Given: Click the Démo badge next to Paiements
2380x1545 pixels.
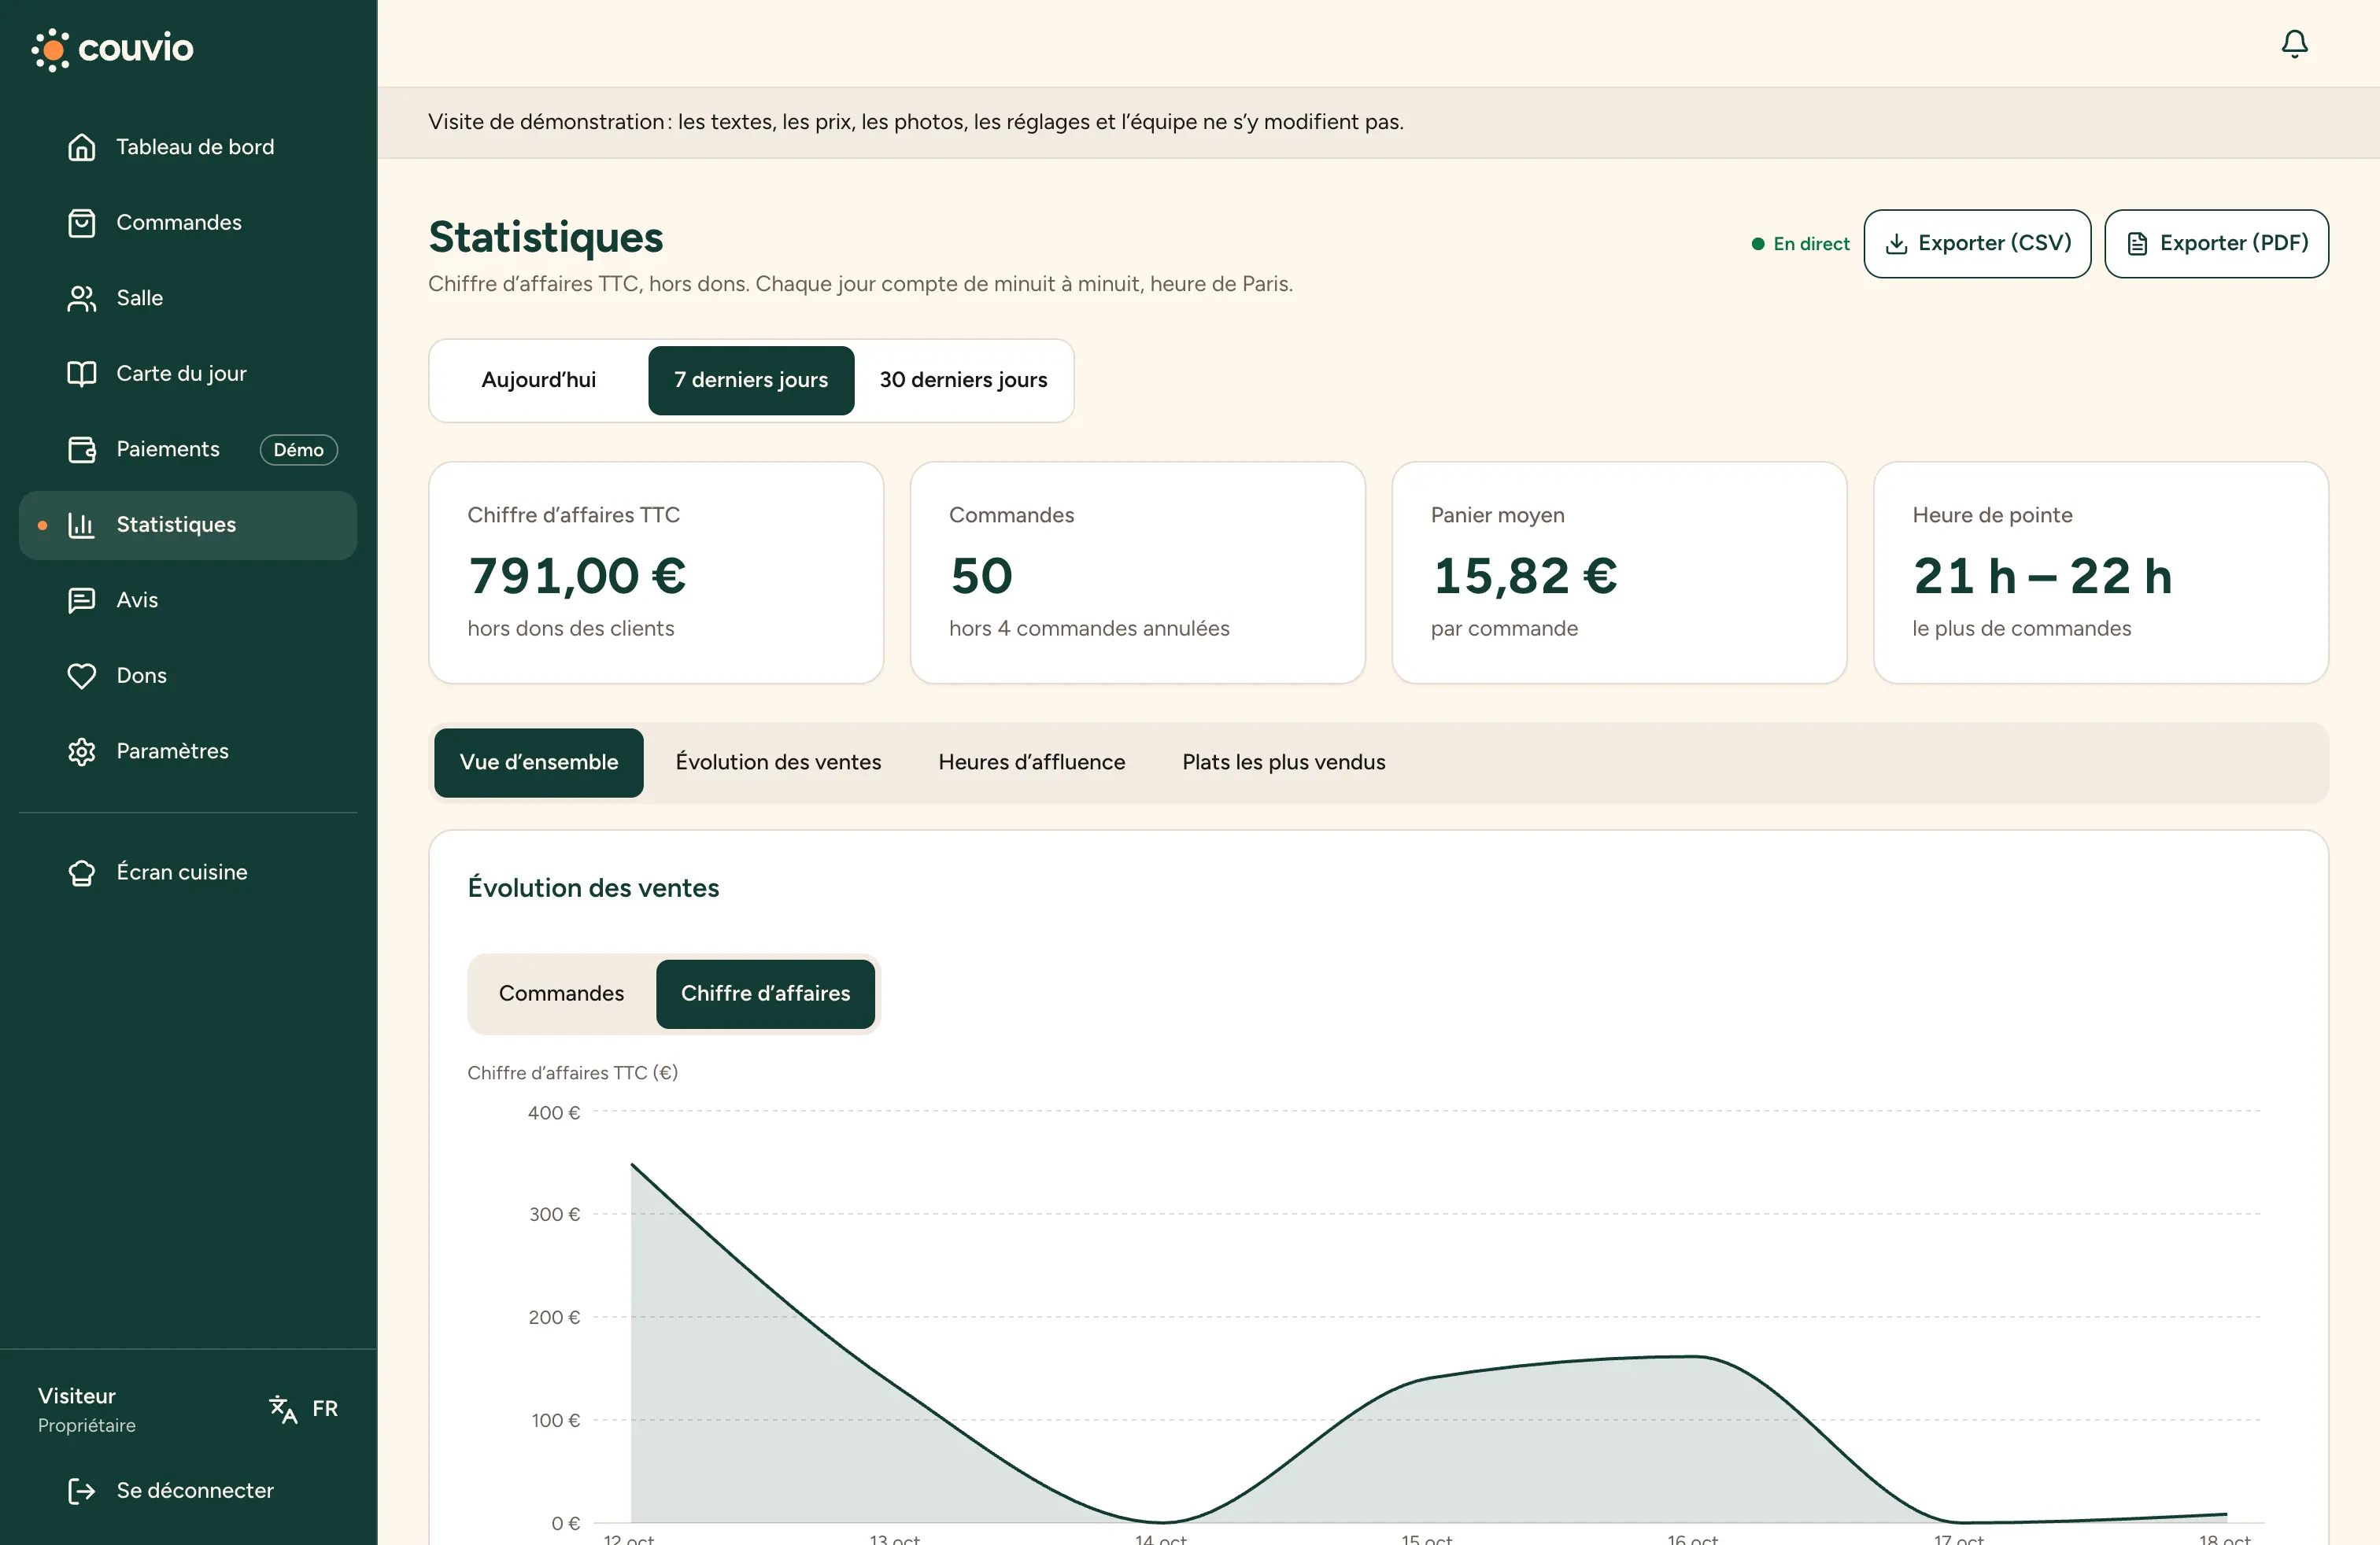Looking at the screenshot, I should (299, 450).
